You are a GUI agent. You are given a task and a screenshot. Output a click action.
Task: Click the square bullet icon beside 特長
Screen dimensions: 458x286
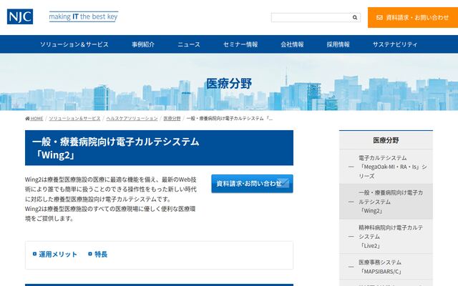click(90, 254)
